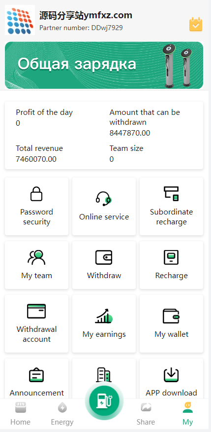
Task: Open Password security padlock tile
Action: 36,206
